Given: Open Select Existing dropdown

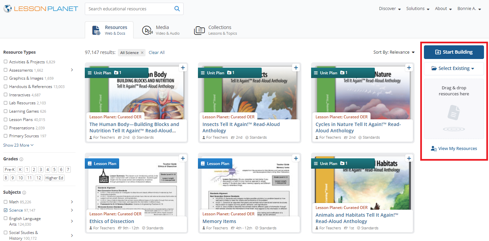Looking at the screenshot, I should point(454,68).
